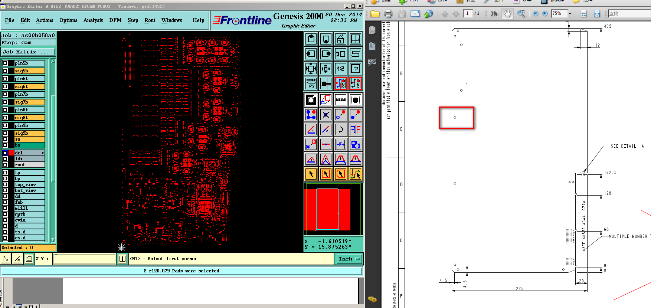The image size is (651, 308).
Task: Select the ldi layer name
Action: click(29, 159)
